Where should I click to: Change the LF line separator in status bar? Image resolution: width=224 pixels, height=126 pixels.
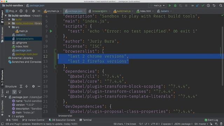click(x=147, y=124)
